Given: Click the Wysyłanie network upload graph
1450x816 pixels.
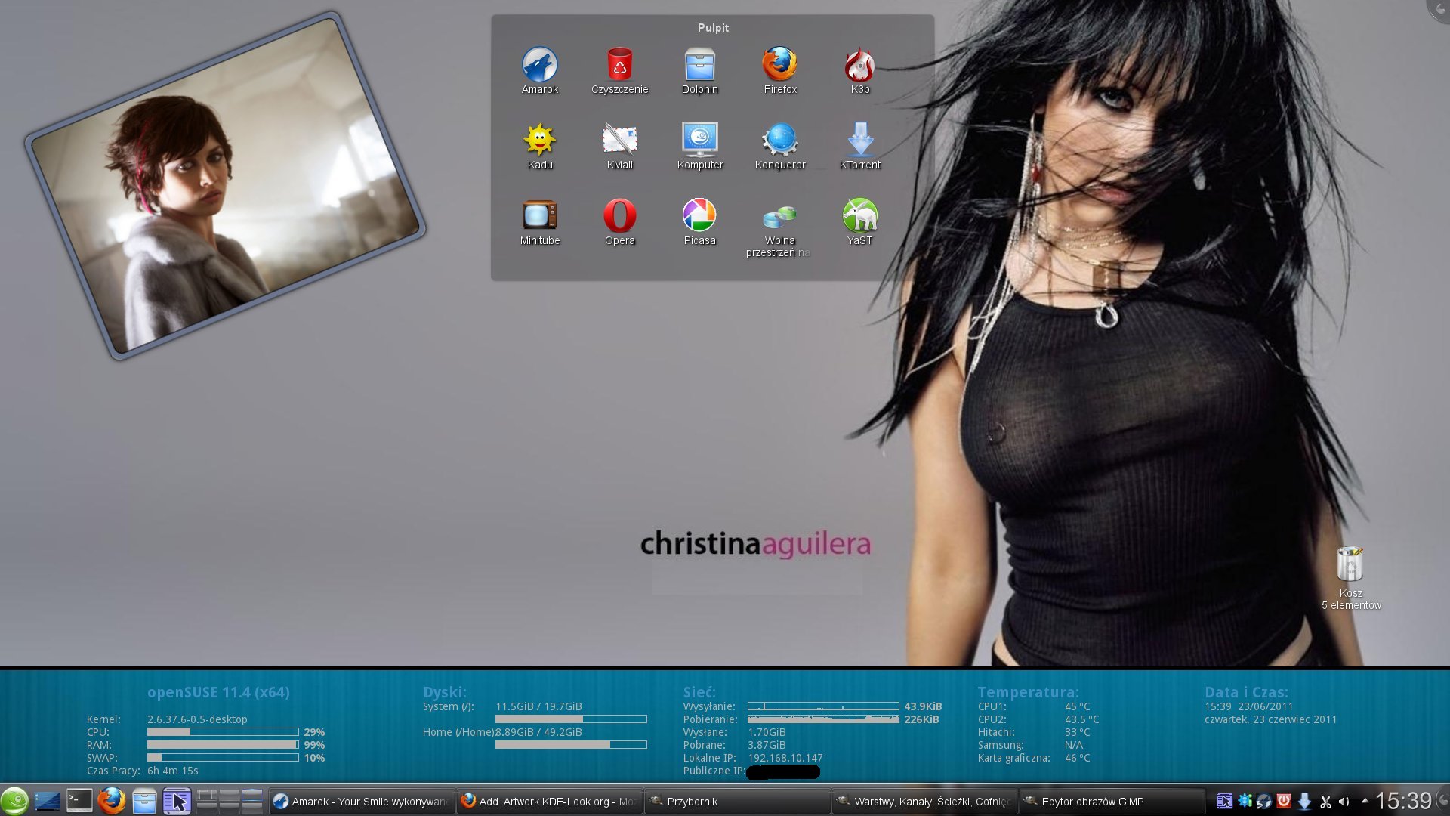Looking at the screenshot, I should (x=823, y=706).
